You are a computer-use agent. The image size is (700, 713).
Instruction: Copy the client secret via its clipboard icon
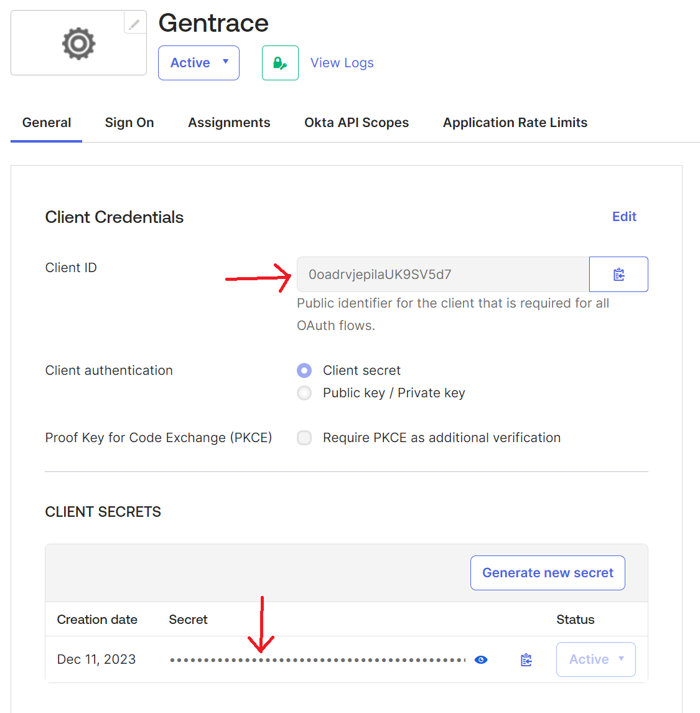tap(526, 659)
